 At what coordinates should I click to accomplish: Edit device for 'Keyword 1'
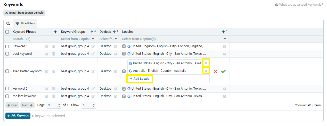click(x=116, y=46)
